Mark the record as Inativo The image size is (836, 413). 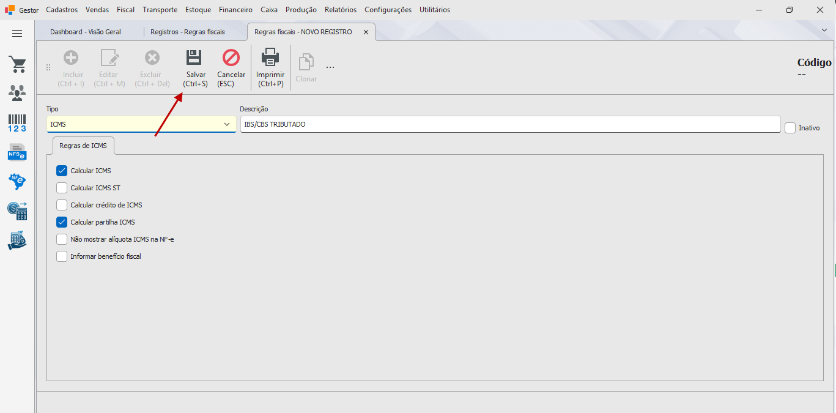click(790, 128)
